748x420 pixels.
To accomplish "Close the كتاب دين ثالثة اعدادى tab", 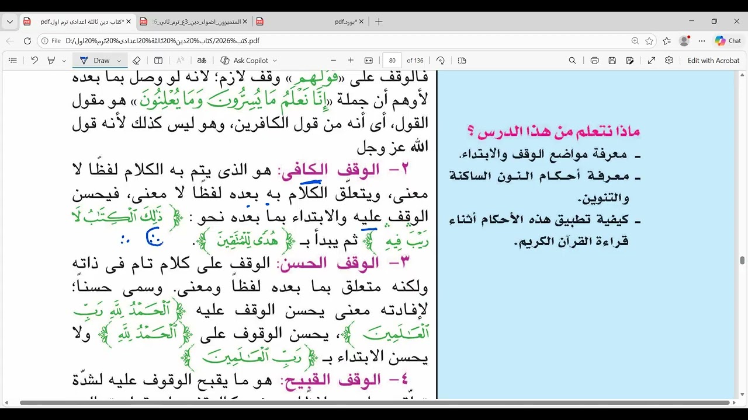I will pyautogui.click(x=129, y=22).
